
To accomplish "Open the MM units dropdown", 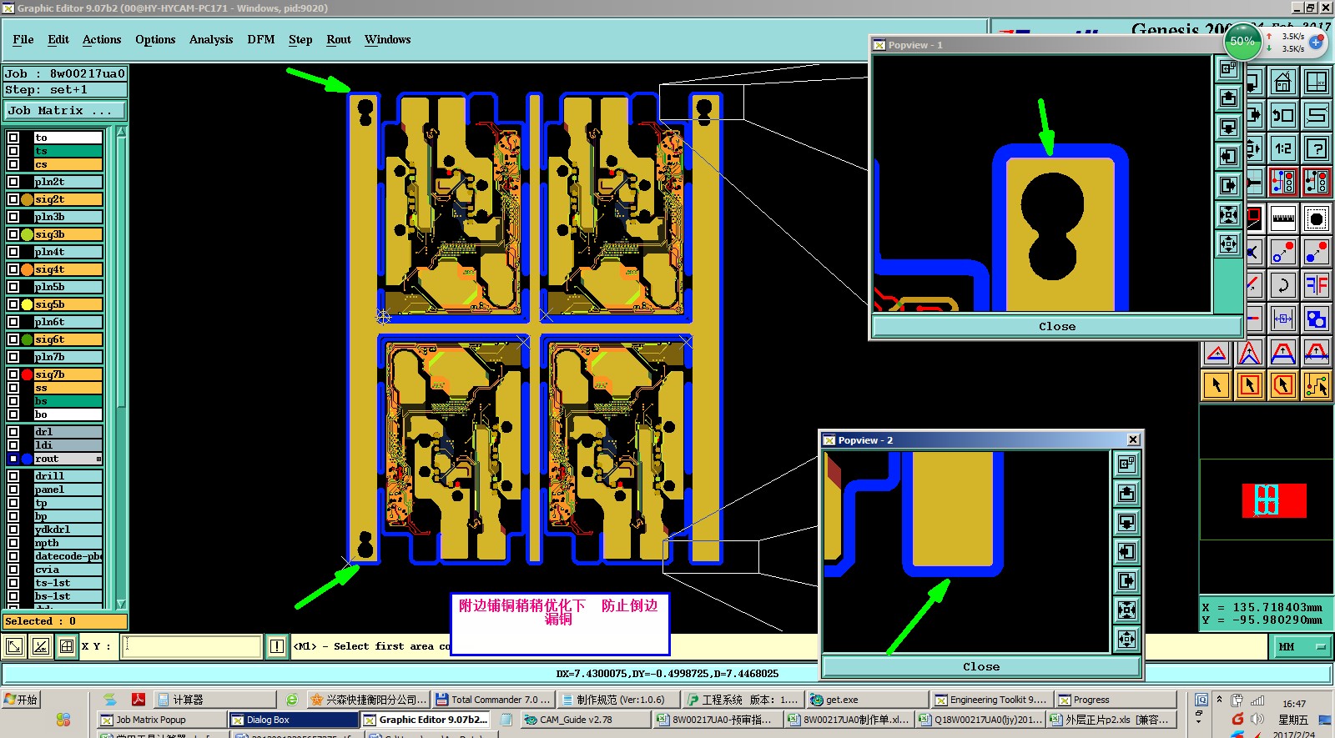I will point(1302,646).
